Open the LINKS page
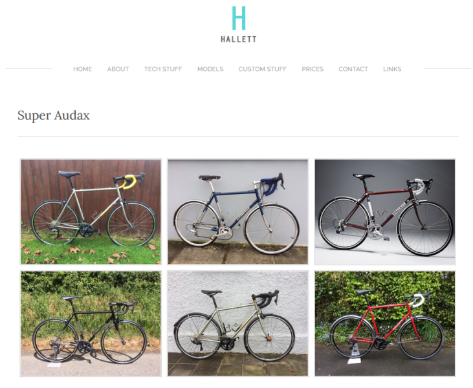Image resolution: width=473 pixels, height=388 pixels. (392, 69)
